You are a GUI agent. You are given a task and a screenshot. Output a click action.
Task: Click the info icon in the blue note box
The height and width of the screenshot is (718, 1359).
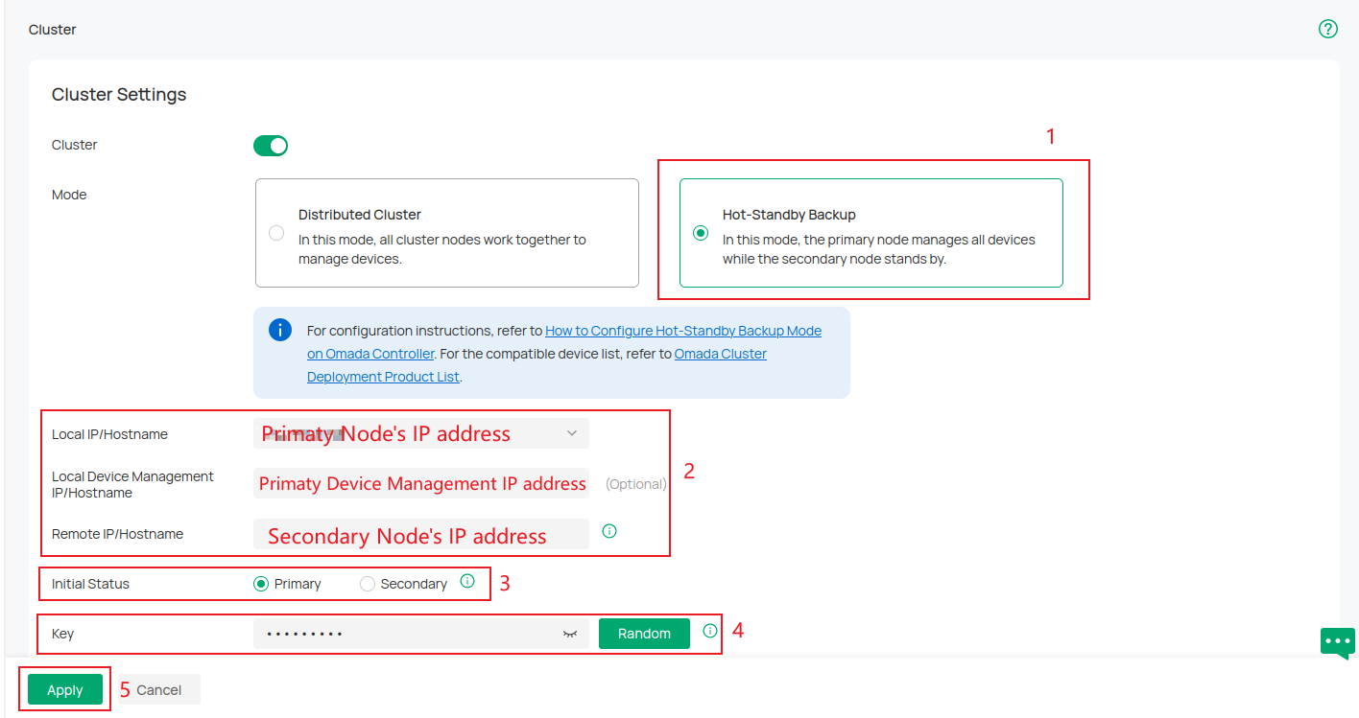point(280,329)
